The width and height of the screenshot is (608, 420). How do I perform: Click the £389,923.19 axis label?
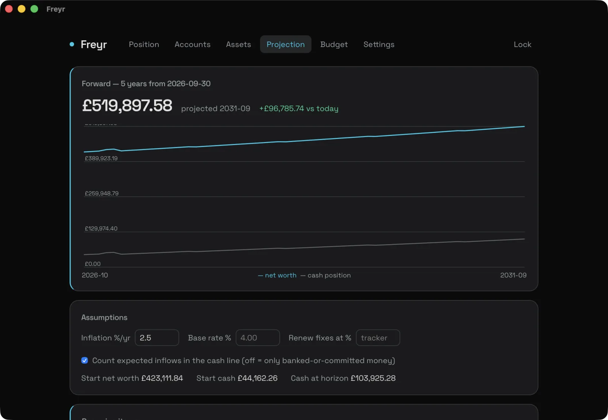point(101,158)
